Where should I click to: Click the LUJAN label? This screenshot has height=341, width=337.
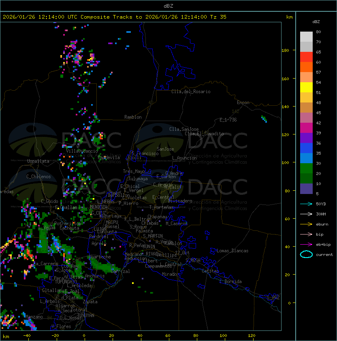tap(100, 229)
